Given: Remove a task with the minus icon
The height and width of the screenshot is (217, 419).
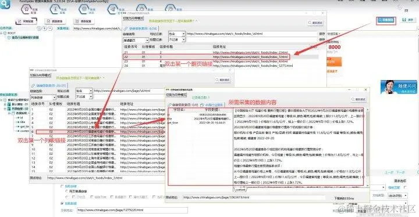Looking at the screenshot, I should click(x=50, y=28).
